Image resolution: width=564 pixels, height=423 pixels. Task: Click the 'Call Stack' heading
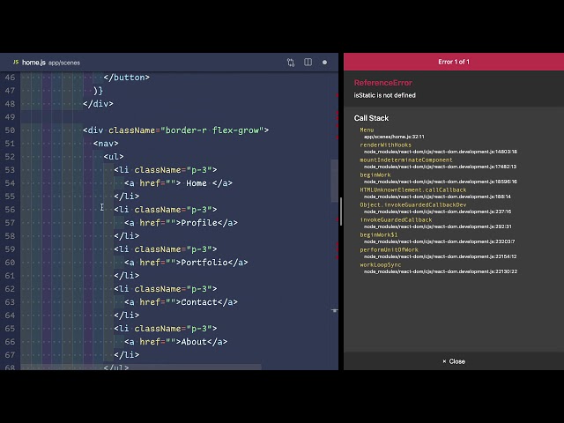(371, 118)
